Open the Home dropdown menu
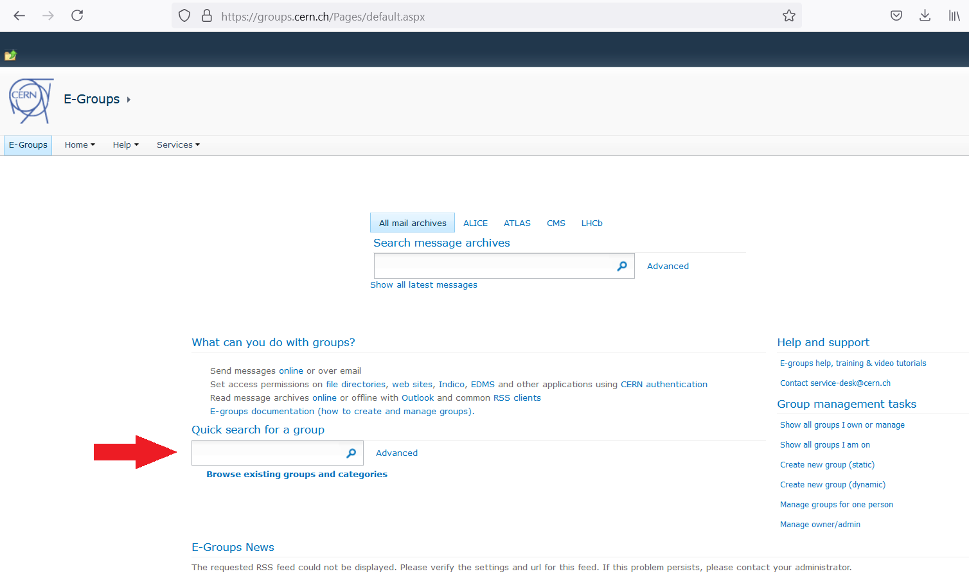 (80, 145)
